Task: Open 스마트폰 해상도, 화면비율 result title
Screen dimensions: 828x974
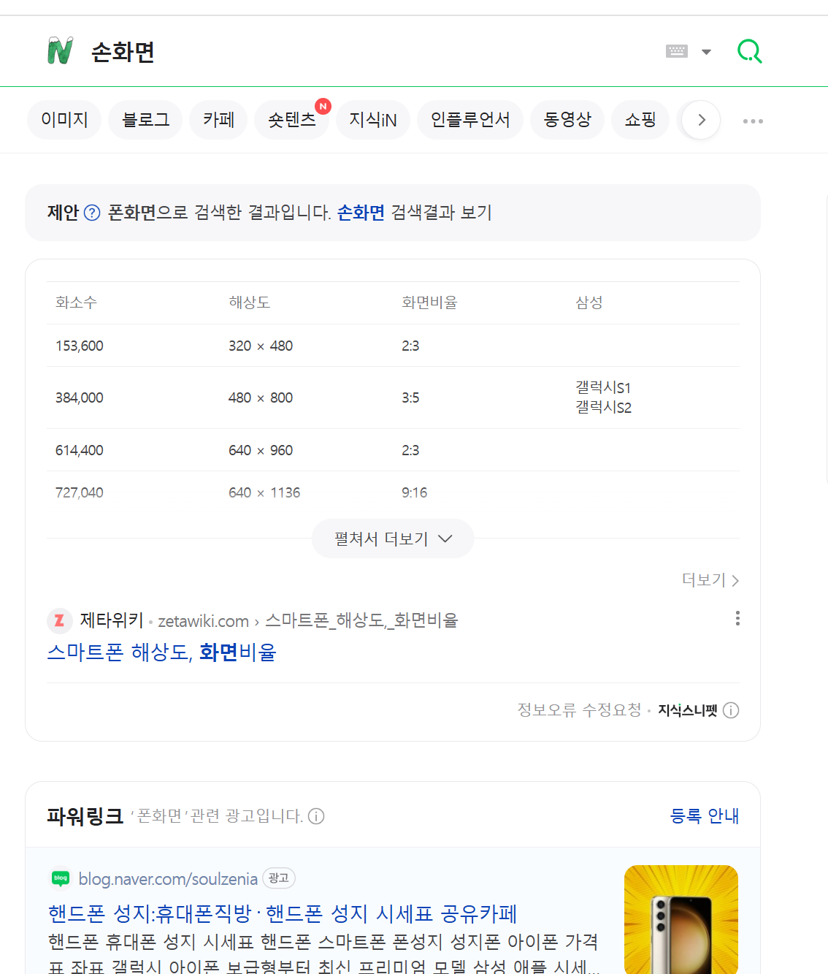Action: (161, 652)
